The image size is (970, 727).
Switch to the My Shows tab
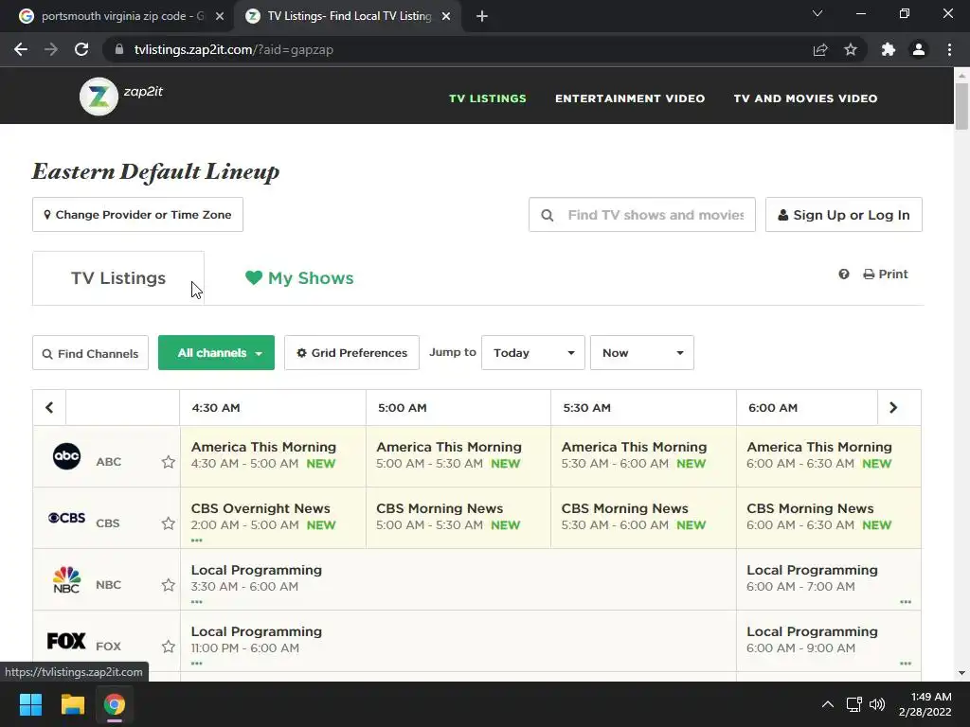click(299, 278)
